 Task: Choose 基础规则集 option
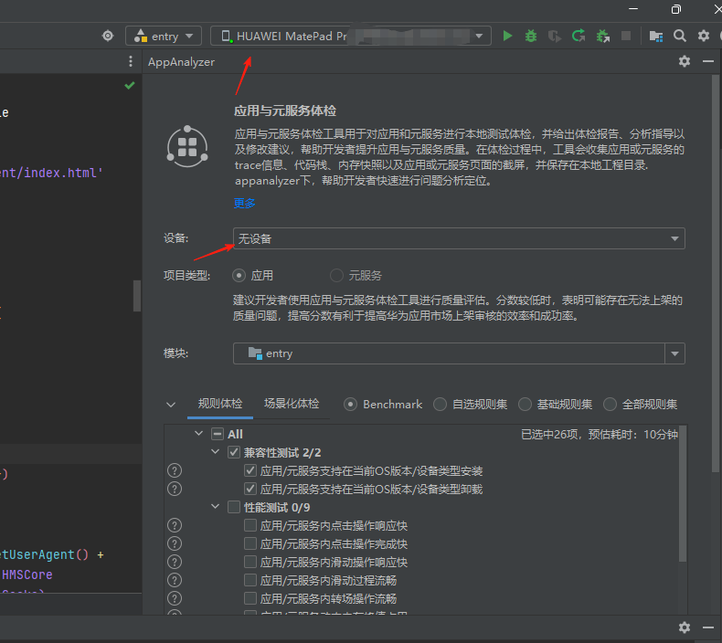click(525, 405)
